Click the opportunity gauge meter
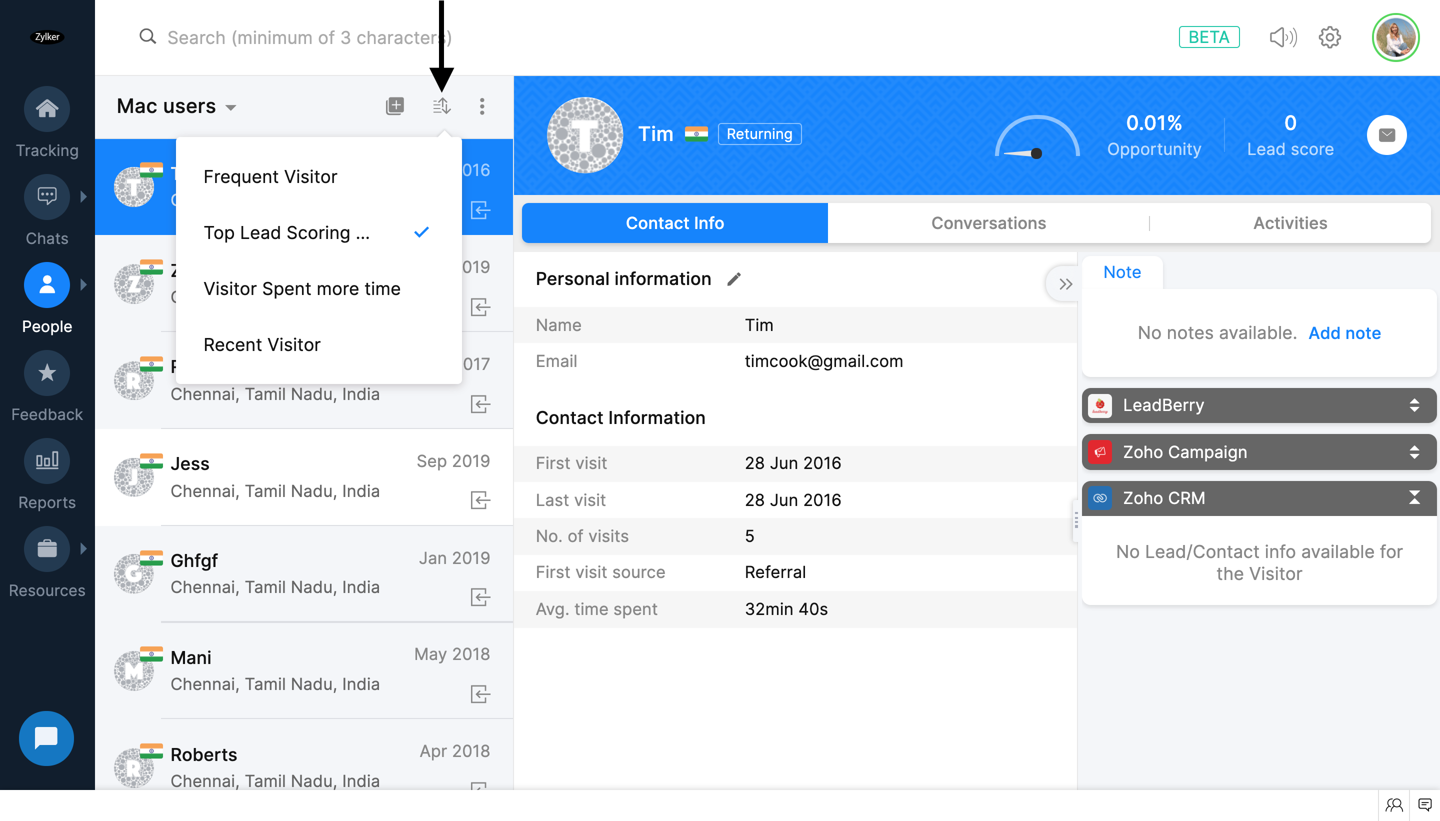The width and height of the screenshot is (1440, 821). point(1036,137)
